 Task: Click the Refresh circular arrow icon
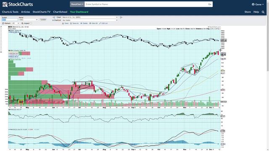(3, 23)
